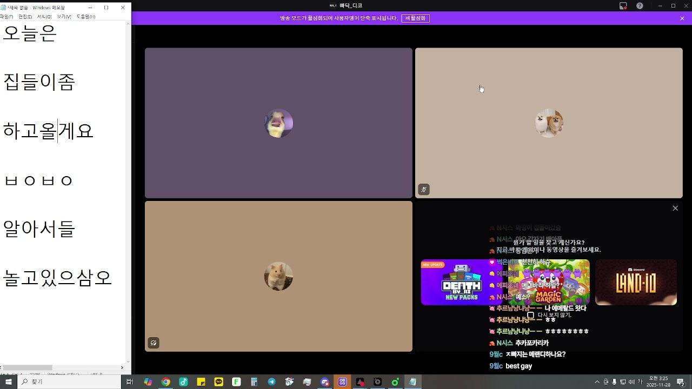This screenshot has width=692, height=389.
Task: Click the Windows Start button
Action: click(x=9, y=382)
